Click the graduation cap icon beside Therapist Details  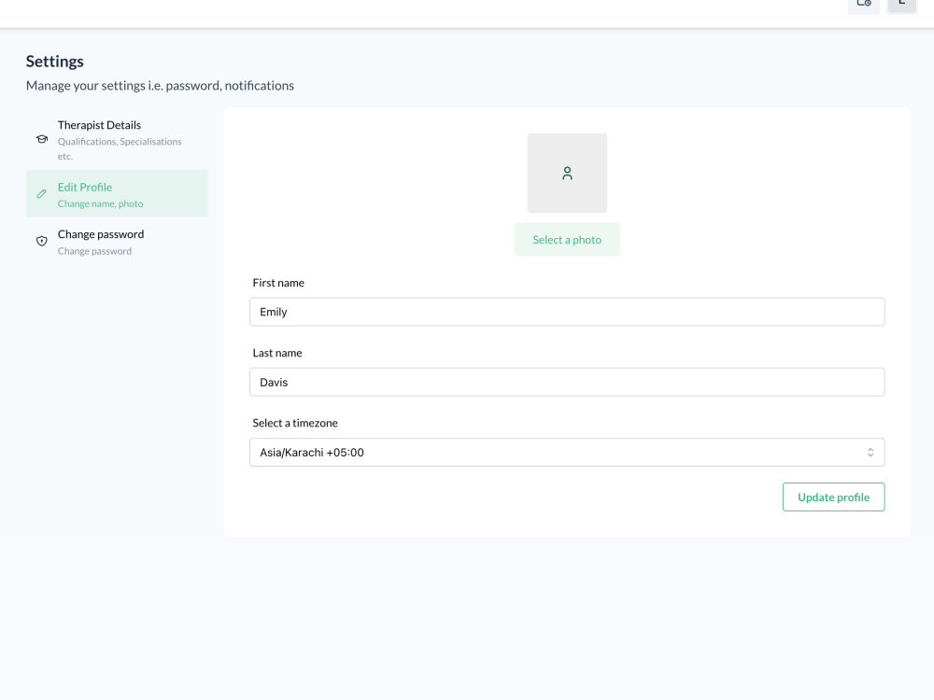(42, 139)
